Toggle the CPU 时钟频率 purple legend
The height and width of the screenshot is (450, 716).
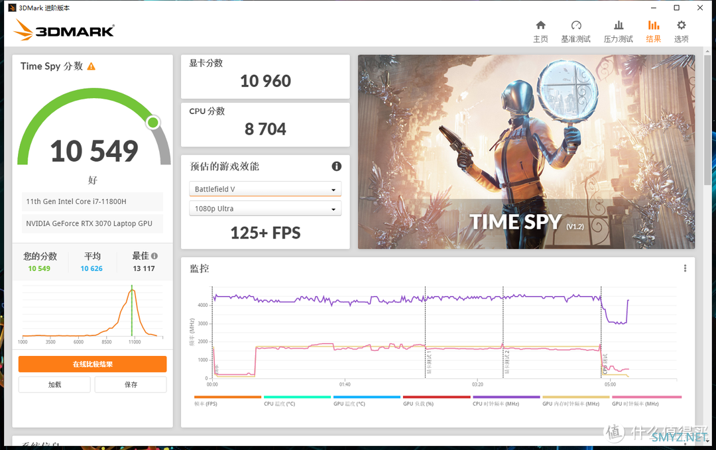506,401
